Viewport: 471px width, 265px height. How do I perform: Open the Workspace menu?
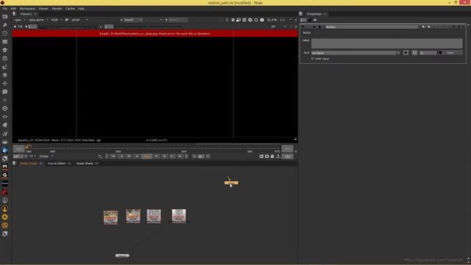(x=27, y=9)
